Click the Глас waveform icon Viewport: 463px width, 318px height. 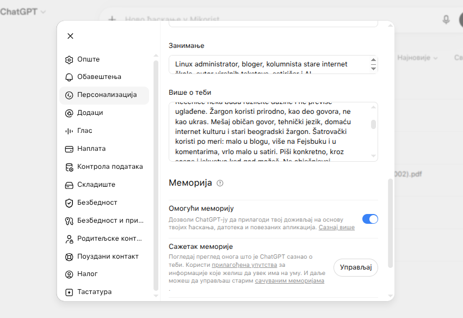pyautogui.click(x=69, y=131)
